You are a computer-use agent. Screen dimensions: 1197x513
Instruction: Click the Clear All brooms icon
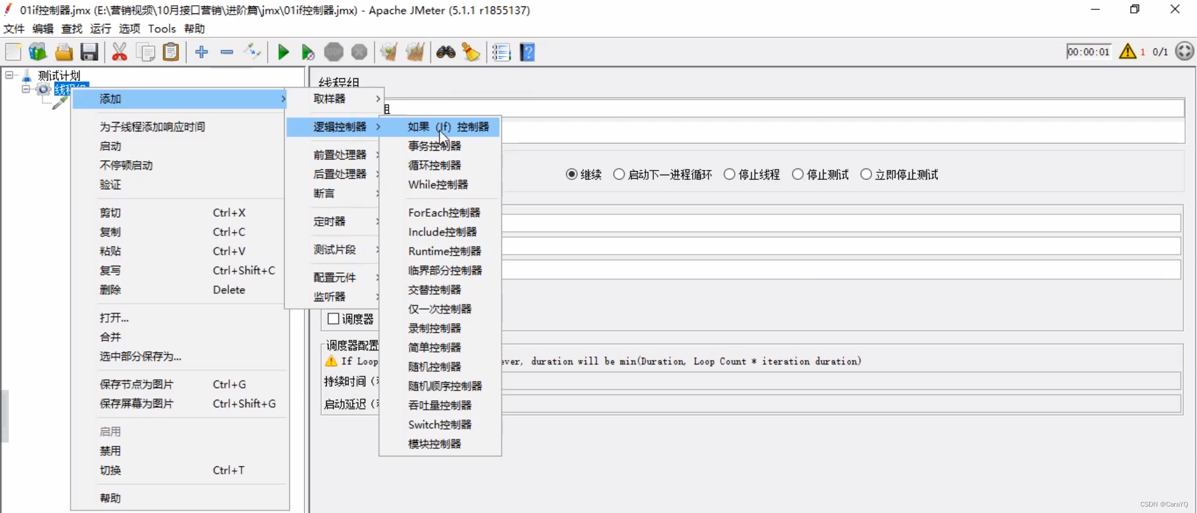click(415, 52)
